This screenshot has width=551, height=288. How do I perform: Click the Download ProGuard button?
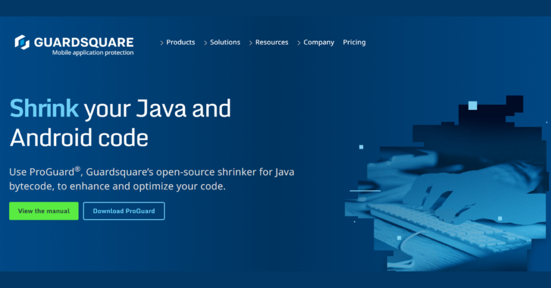(124, 211)
